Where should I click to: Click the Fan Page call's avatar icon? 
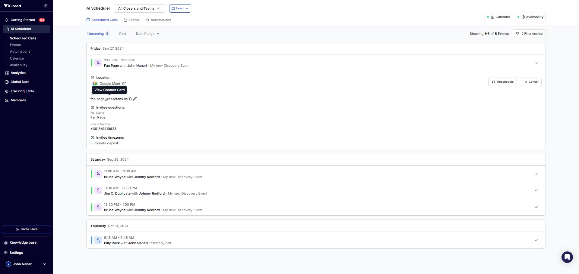coord(98,63)
